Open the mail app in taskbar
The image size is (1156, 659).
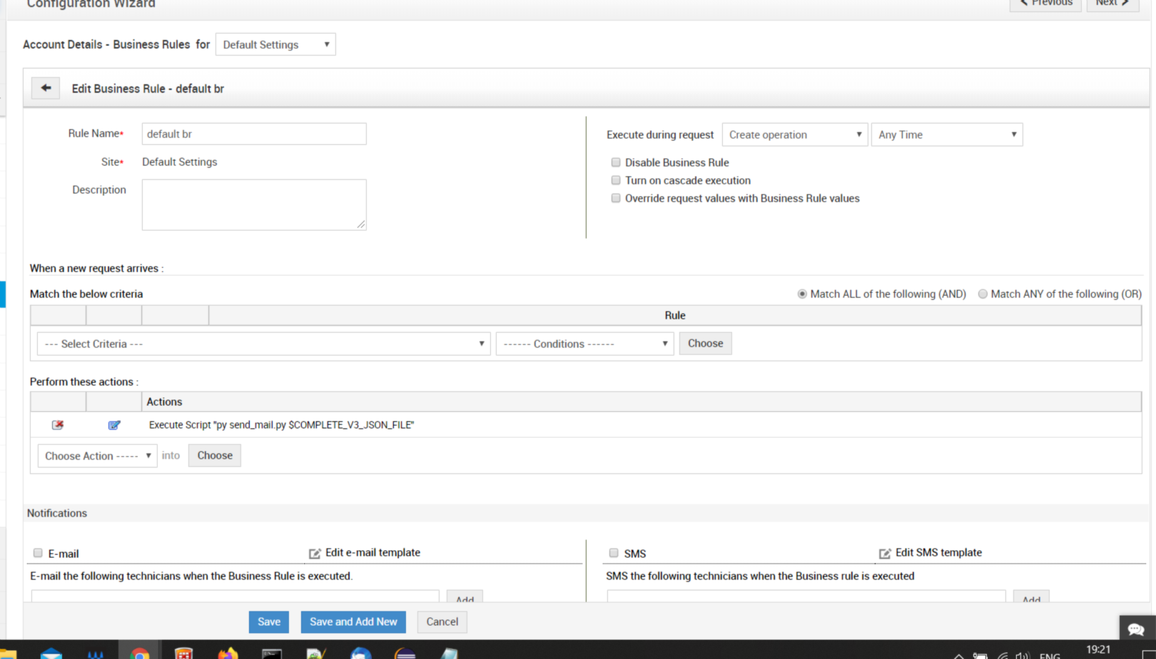tap(51, 653)
